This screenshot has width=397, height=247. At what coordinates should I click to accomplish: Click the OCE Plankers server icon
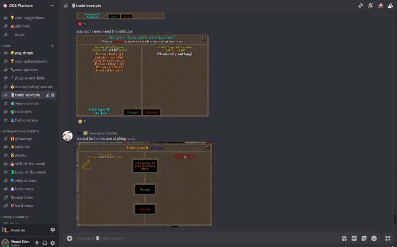tap(5, 6)
